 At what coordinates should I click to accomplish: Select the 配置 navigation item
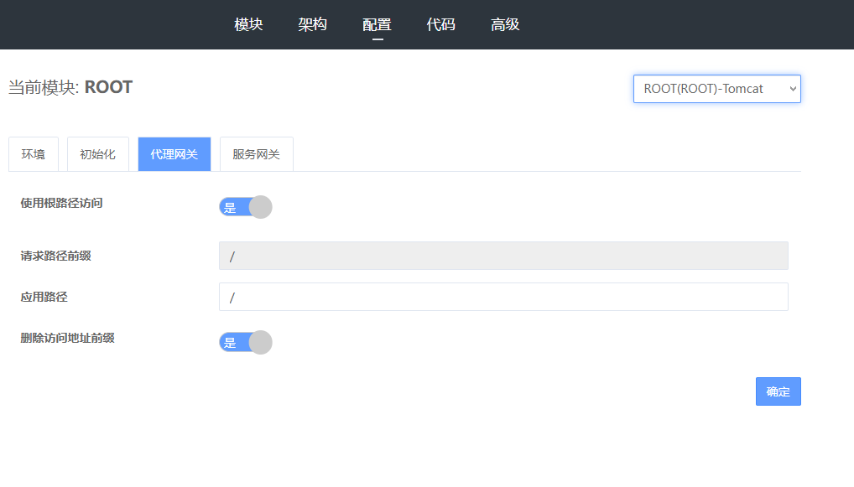377,24
